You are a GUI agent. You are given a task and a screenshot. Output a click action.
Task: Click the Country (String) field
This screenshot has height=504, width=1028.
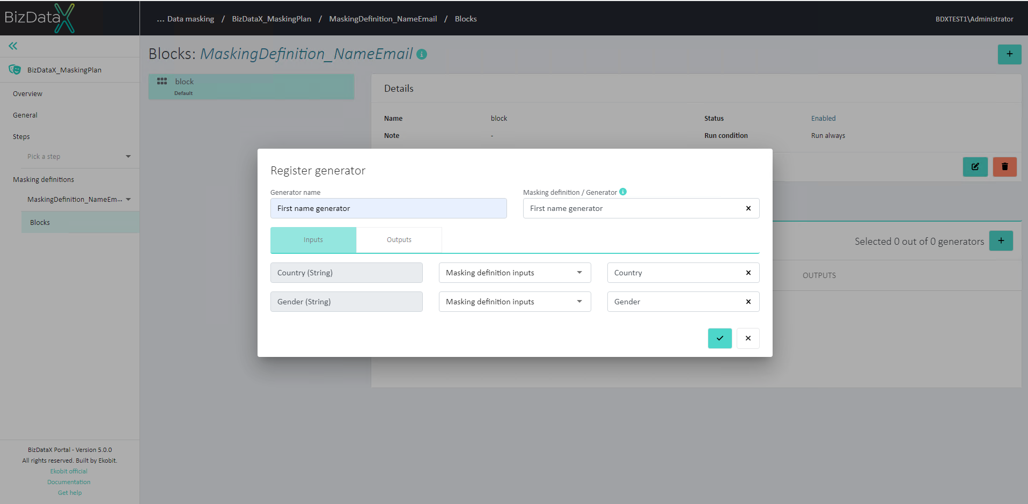[x=347, y=273]
